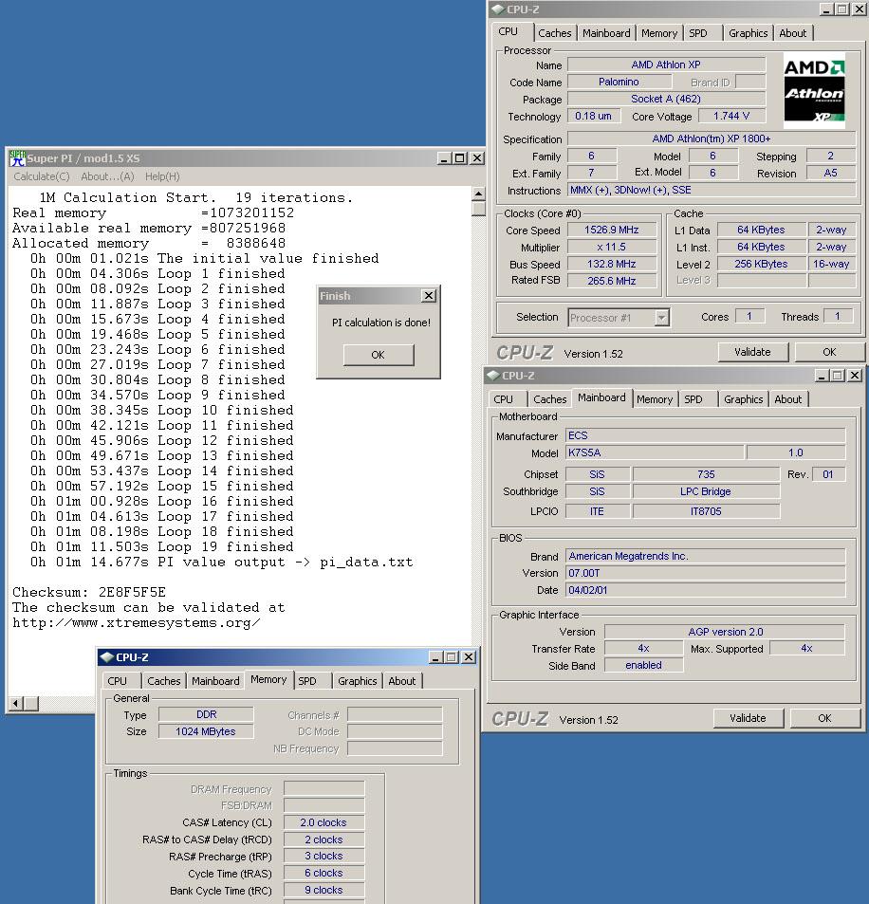This screenshot has height=904, width=869.
Task: Maximize the Super PI window
Action: click(x=459, y=158)
